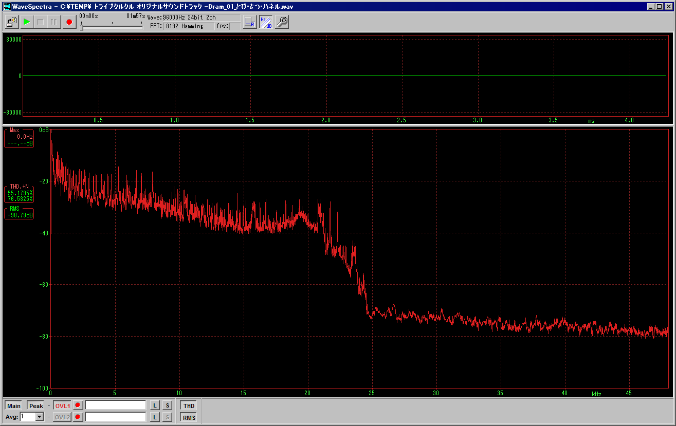Record overlay 1 with its red dot
The width and height of the screenshot is (676, 426).
pos(78,405)
